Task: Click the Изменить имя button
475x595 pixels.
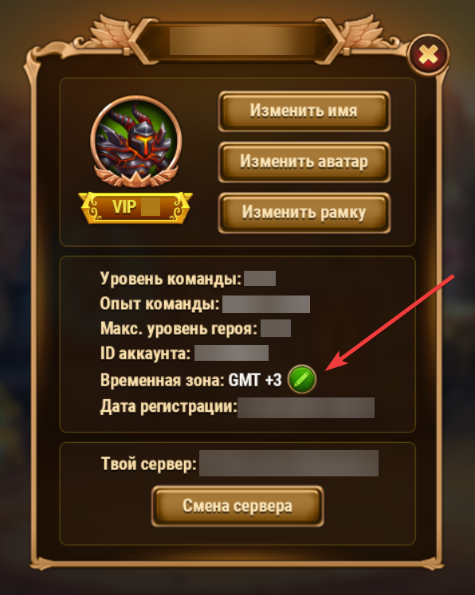Action: tap(304, 112)
